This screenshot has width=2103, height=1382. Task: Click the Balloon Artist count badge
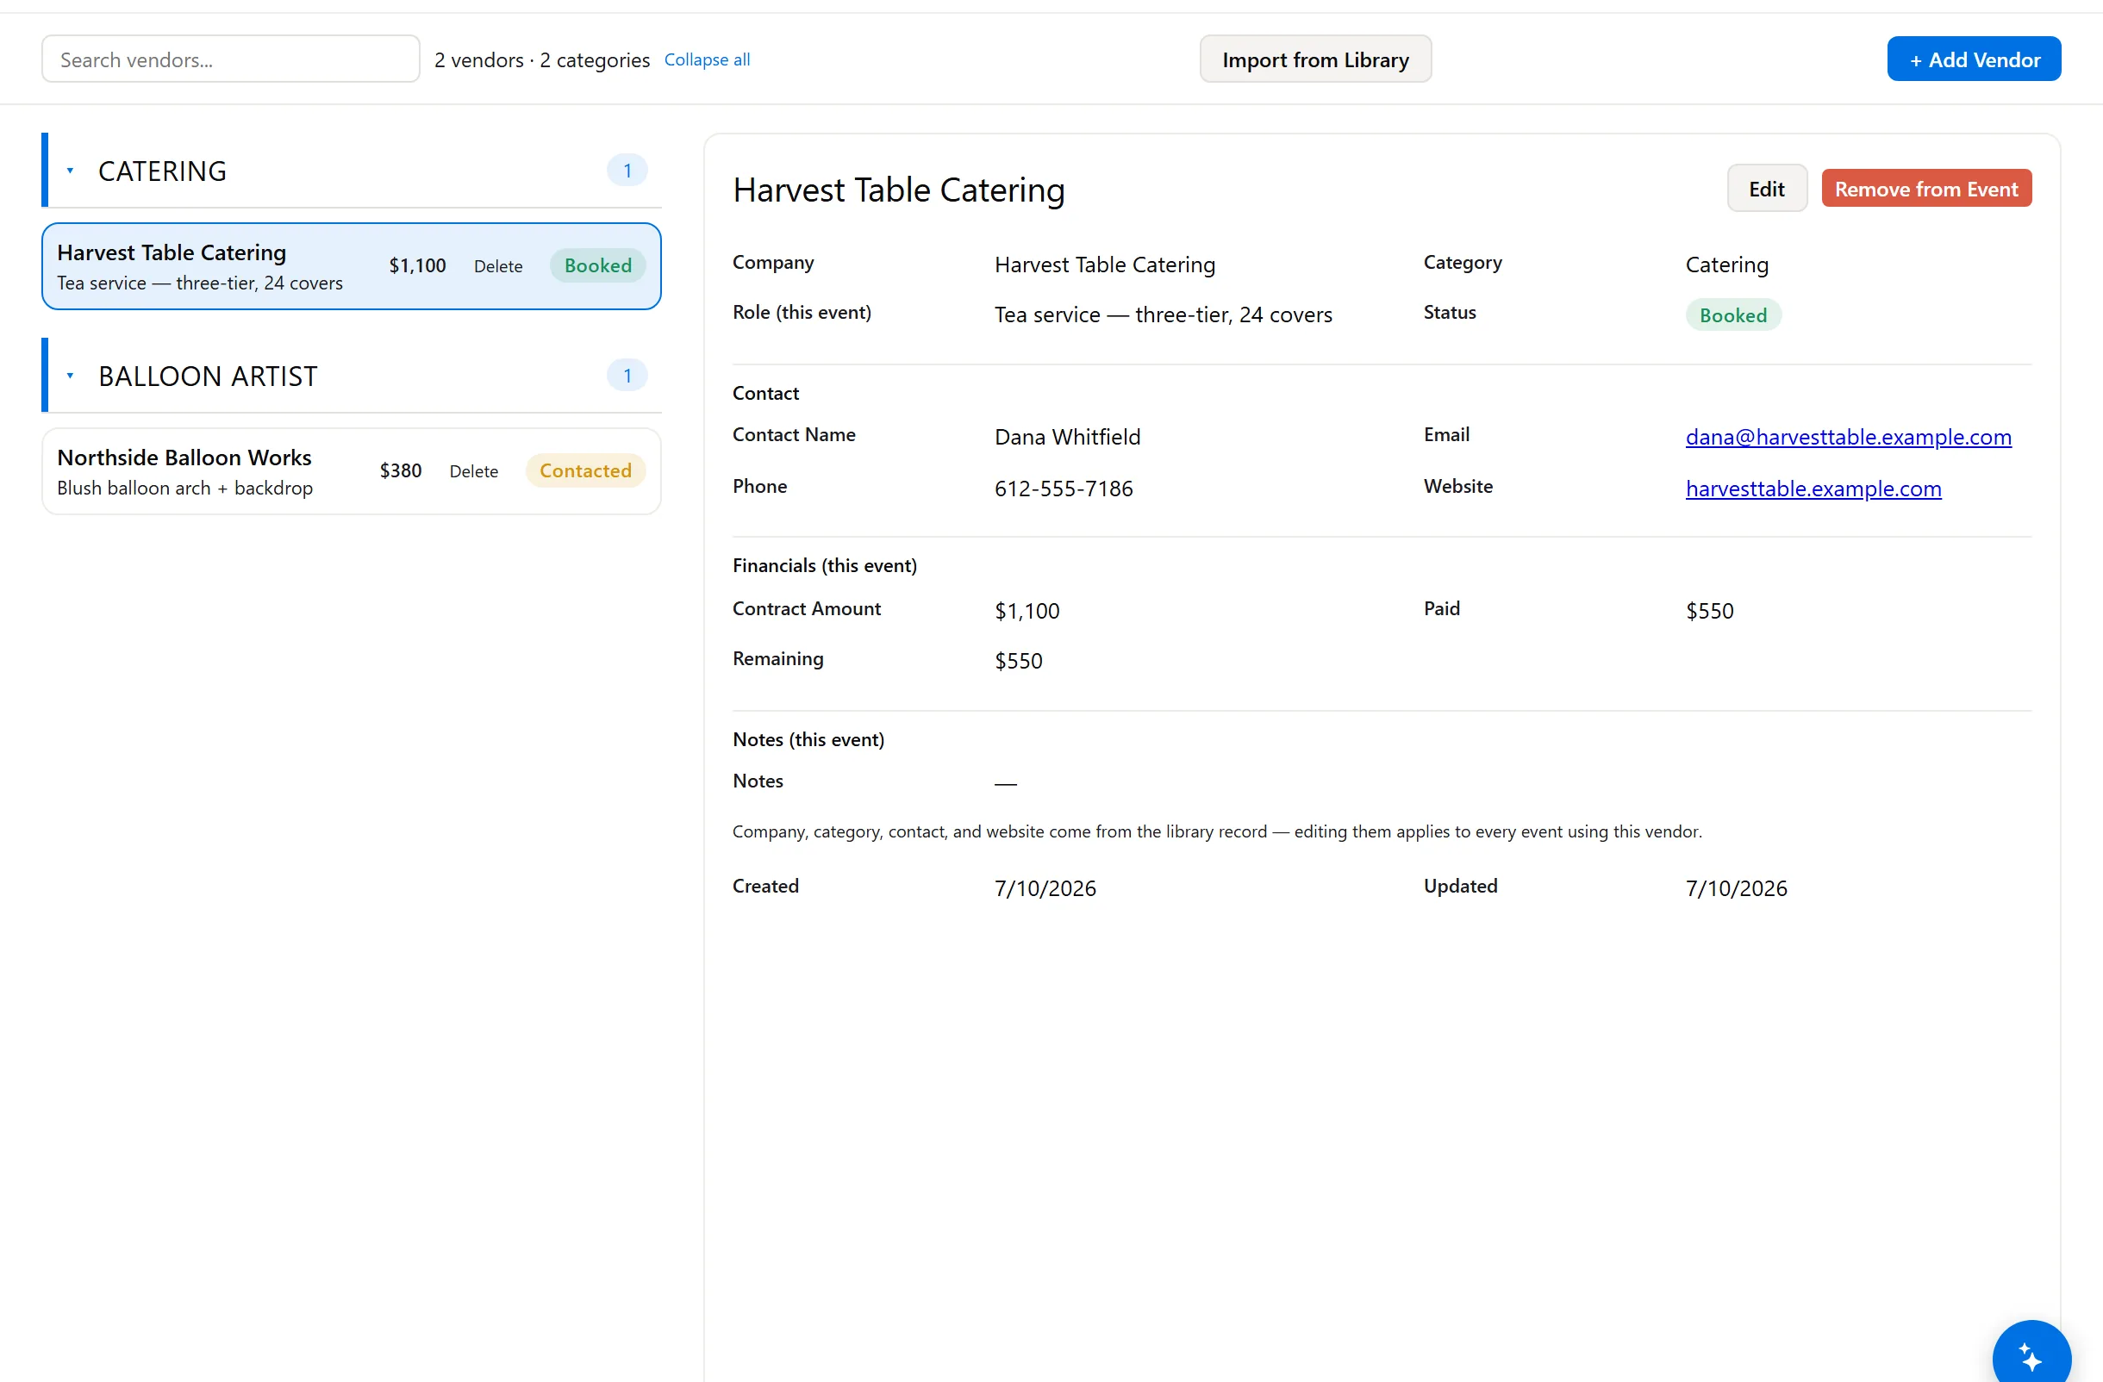point(627,376)
